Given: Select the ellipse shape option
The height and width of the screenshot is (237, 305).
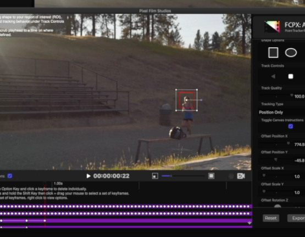Looking at the screenshot, I should 291,53.
